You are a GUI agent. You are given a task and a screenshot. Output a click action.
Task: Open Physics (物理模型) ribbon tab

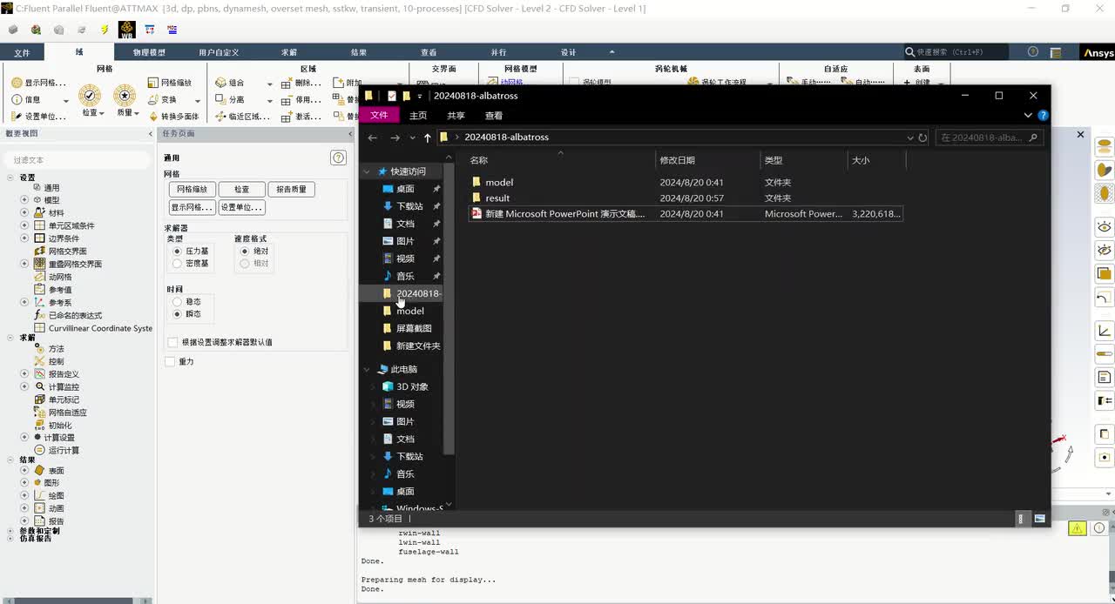pos(149,53)
